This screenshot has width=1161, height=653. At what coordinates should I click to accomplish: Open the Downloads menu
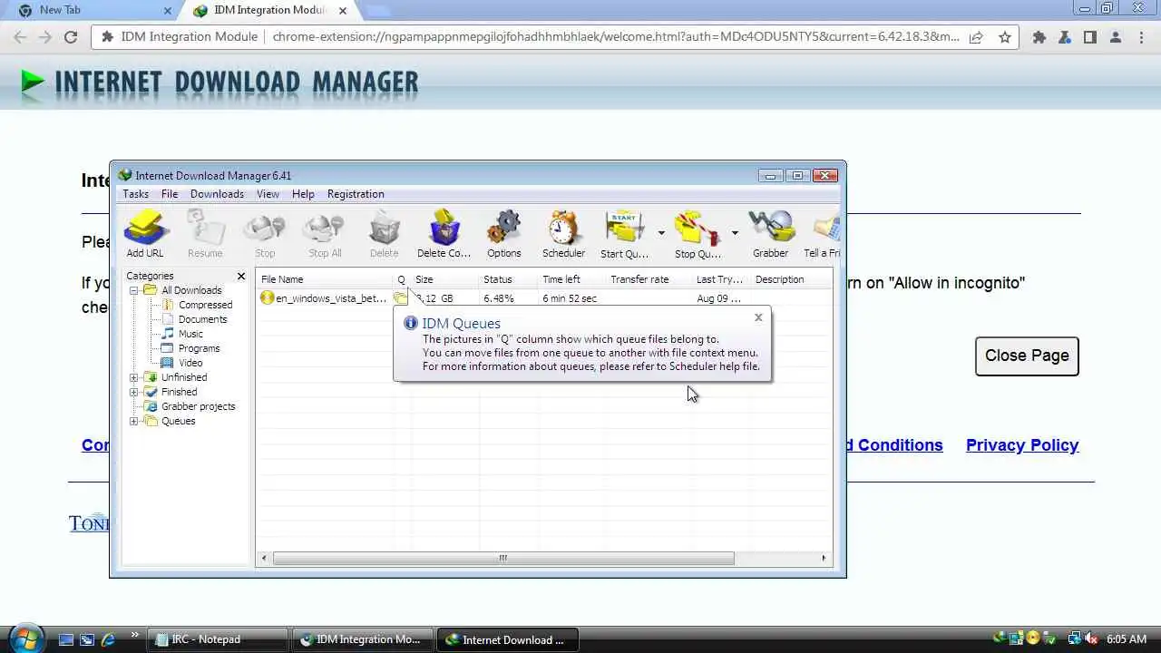click(x=217, y=194)
